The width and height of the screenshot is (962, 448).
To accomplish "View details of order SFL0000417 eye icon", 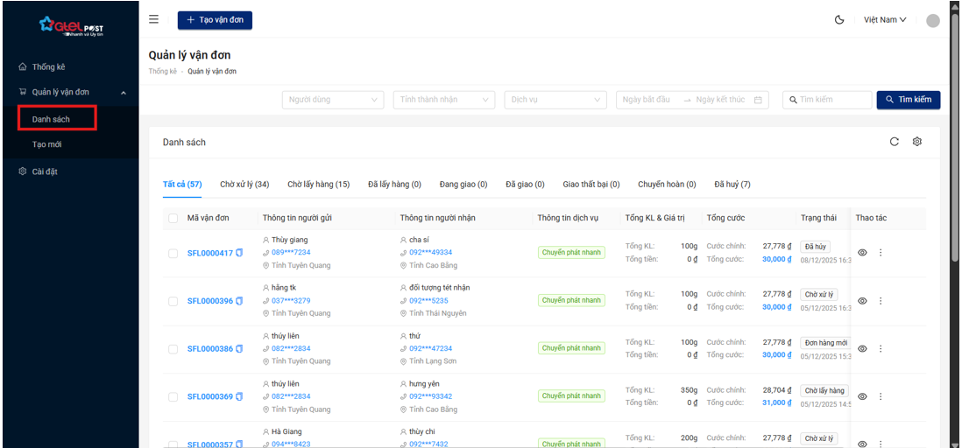I will 862,253.
